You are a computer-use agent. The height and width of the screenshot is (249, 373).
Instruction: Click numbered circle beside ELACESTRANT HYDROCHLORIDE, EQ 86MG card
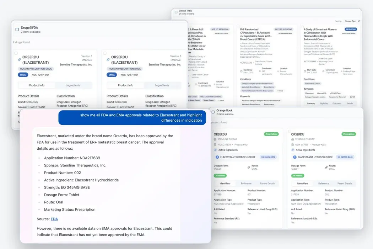click(x=217, y=157)
